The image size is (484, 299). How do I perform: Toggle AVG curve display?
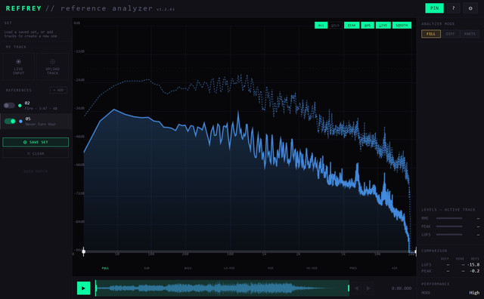click(x=368, y=25)
